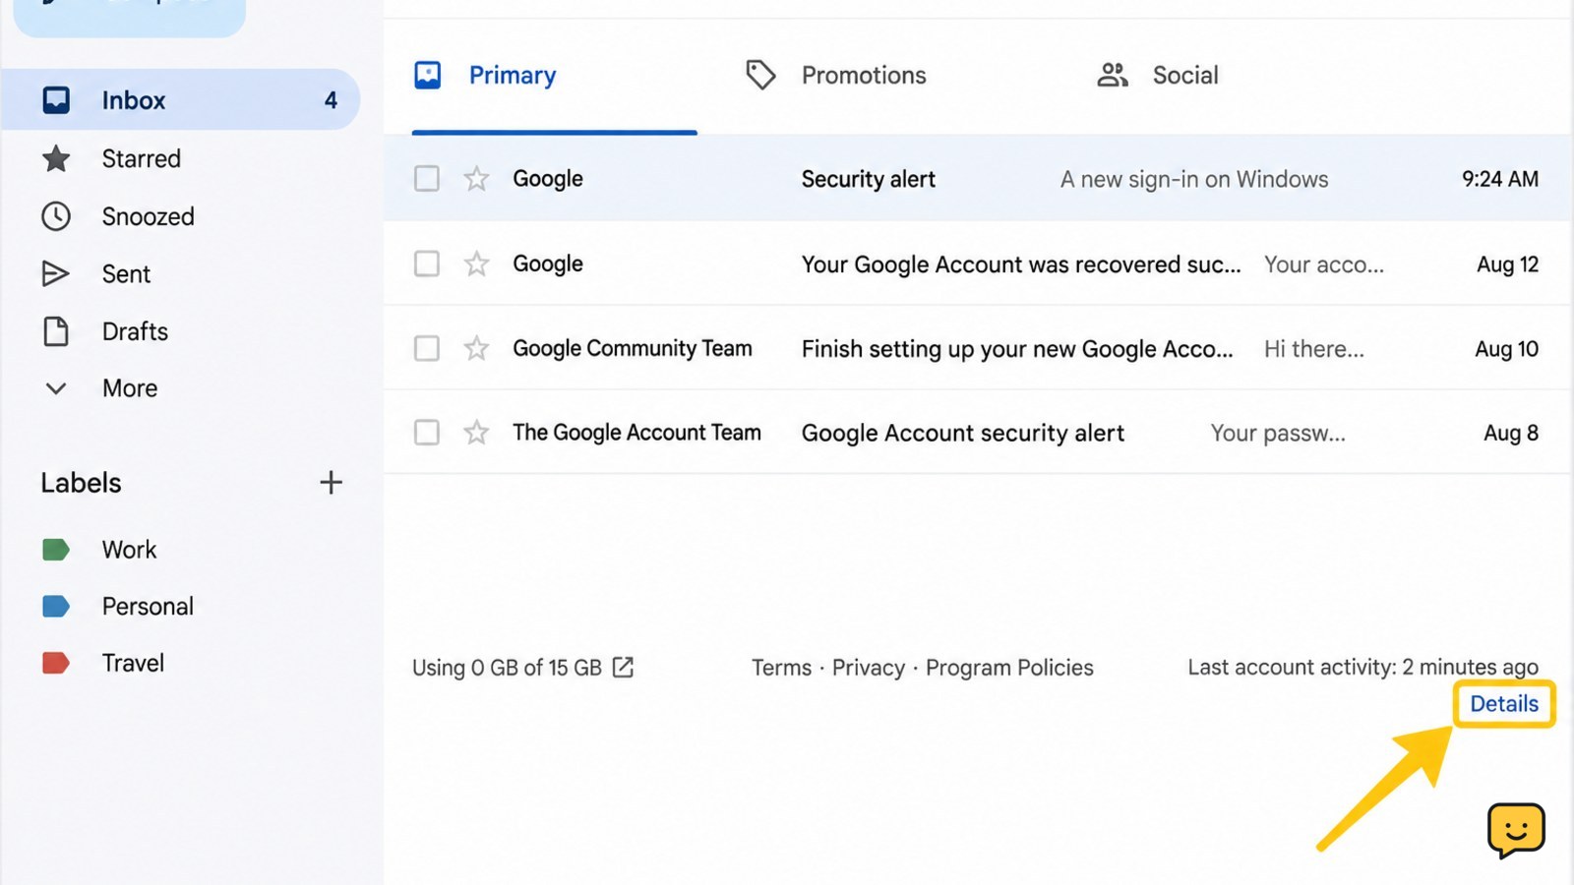Viewport: 1574px width, 885px height.
Task: Click the Inbox unread count 4
Action: tap(331, 100)
